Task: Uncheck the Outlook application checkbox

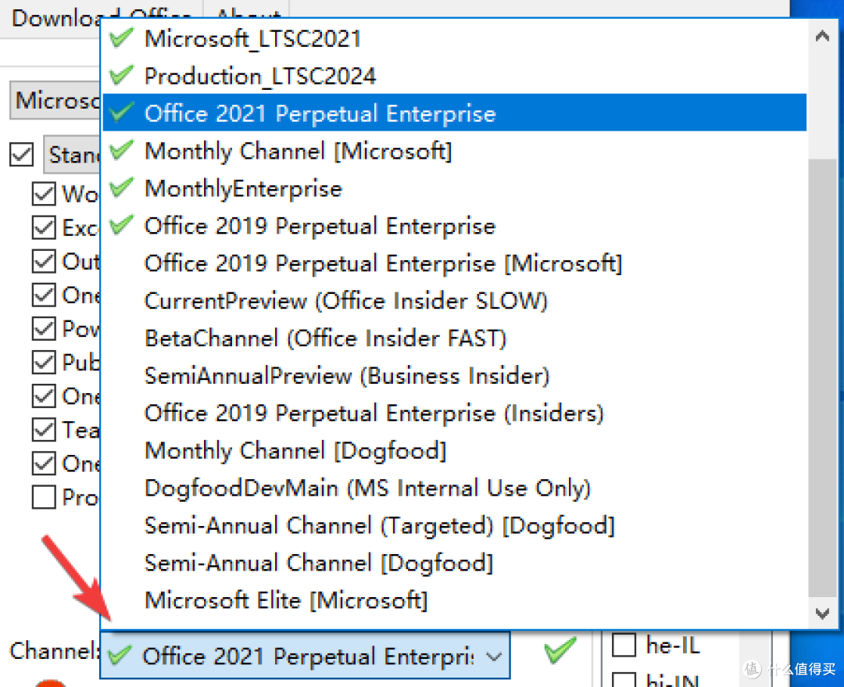Action: click(44, 261)
